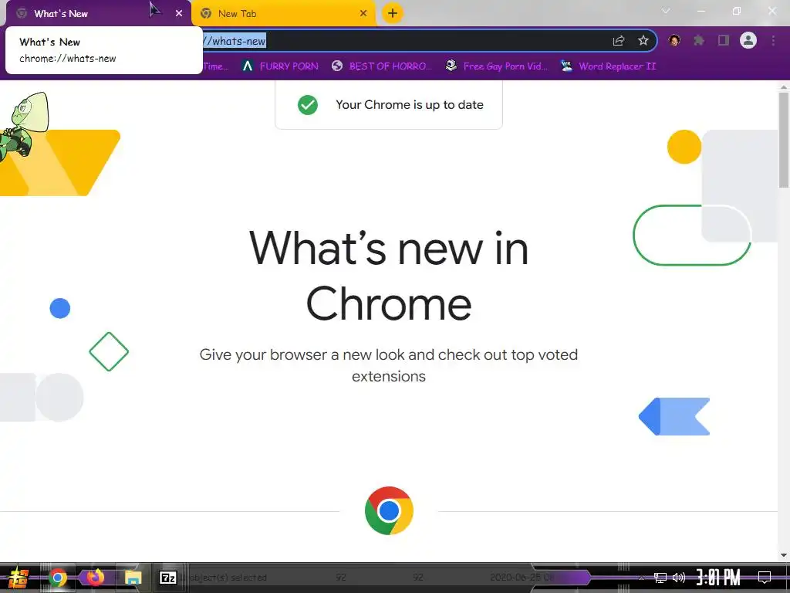Click the scrollbar down arrow
Screen dimensions: 790x593
(784, 554)
